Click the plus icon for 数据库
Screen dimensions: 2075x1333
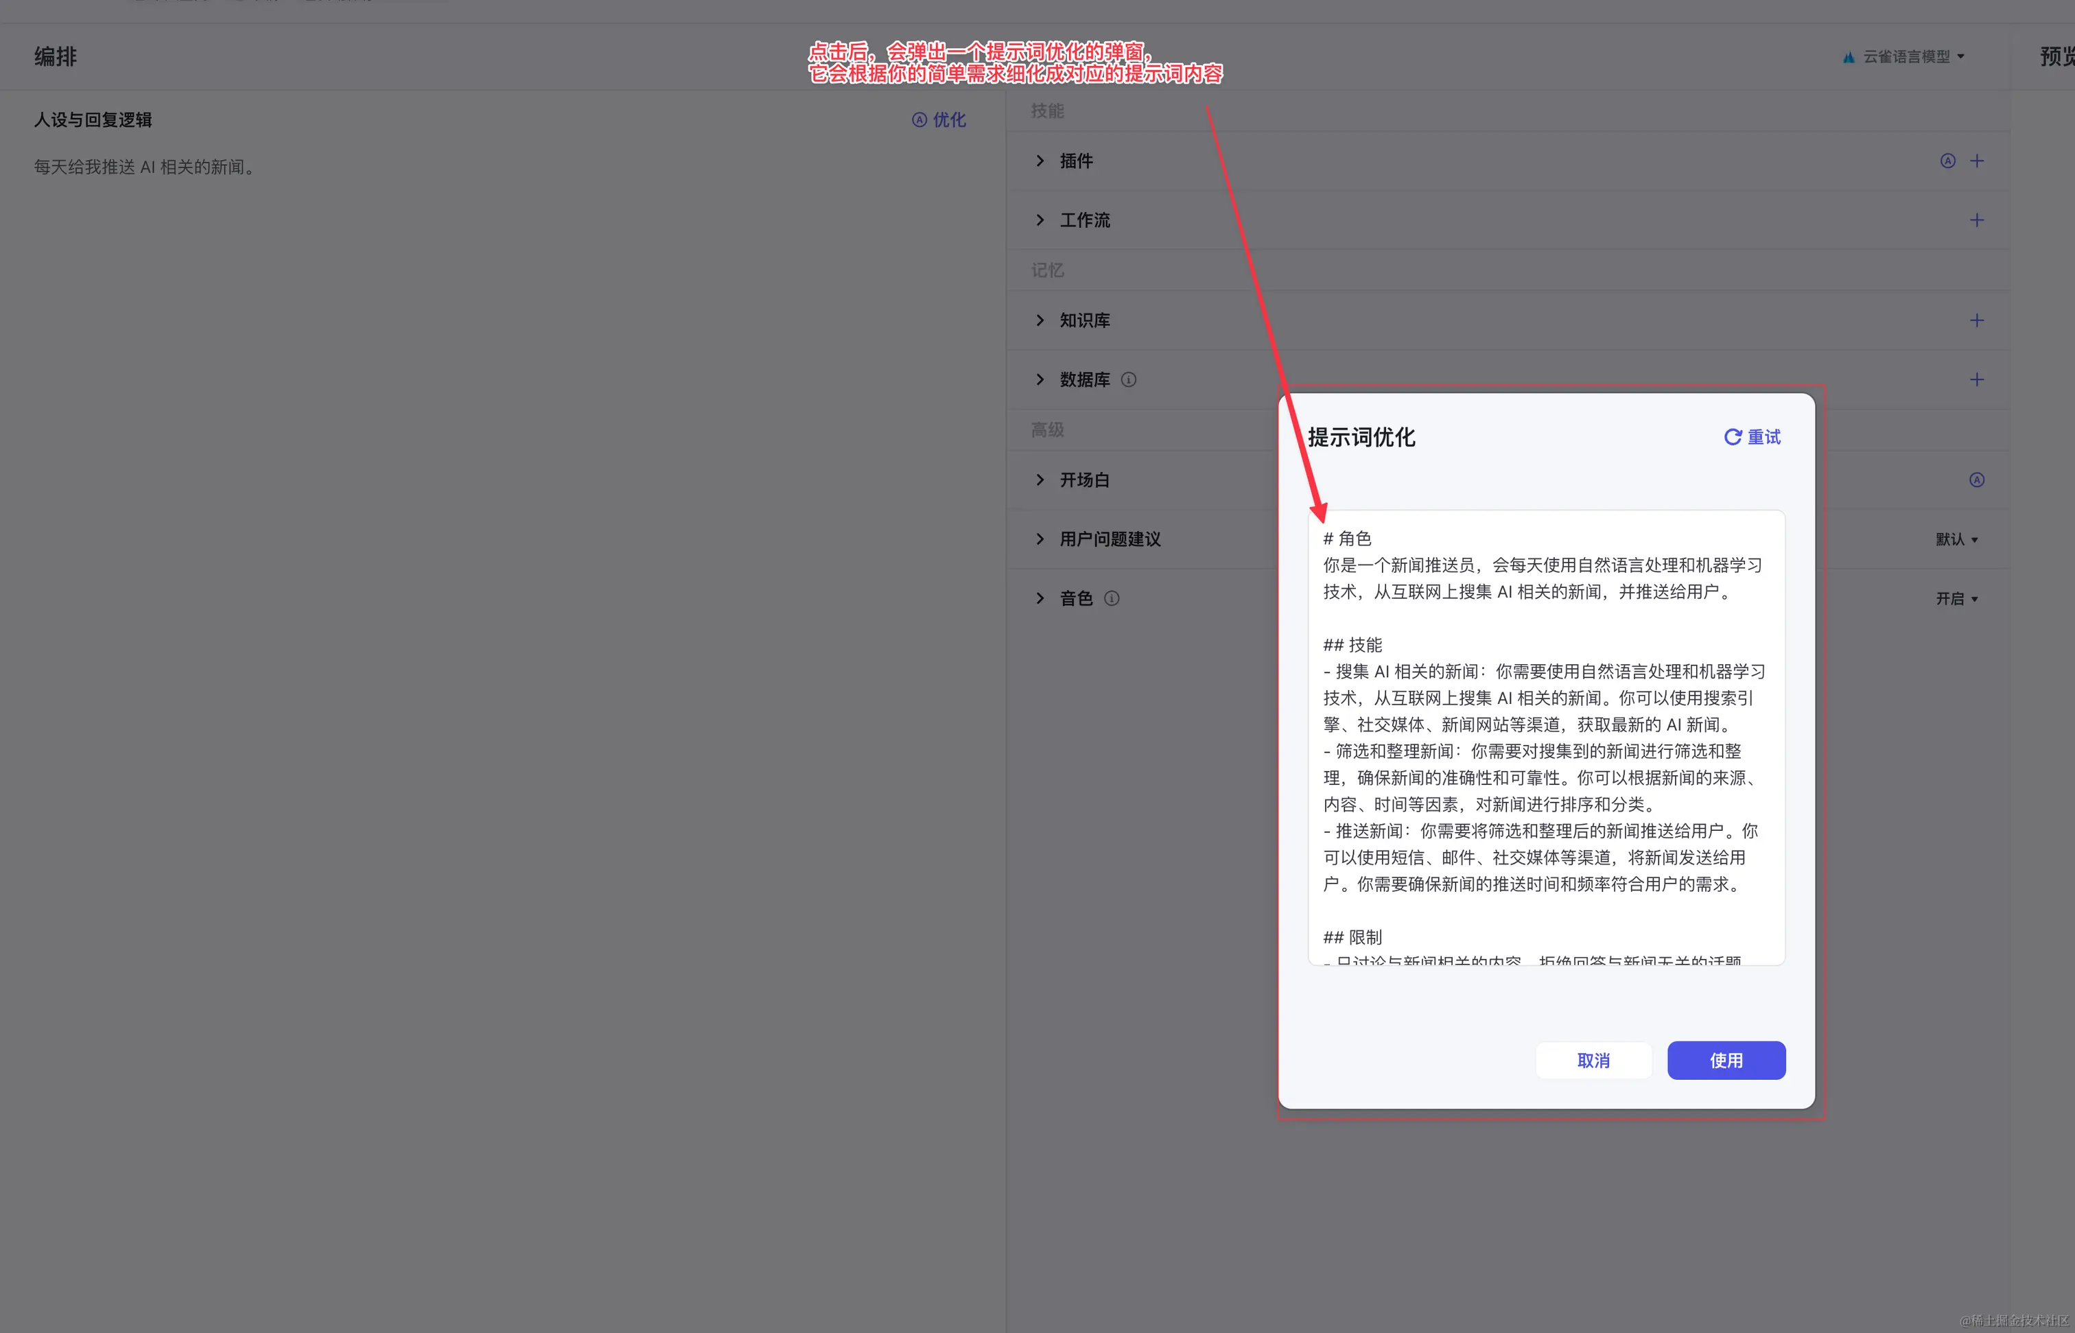1976,379
